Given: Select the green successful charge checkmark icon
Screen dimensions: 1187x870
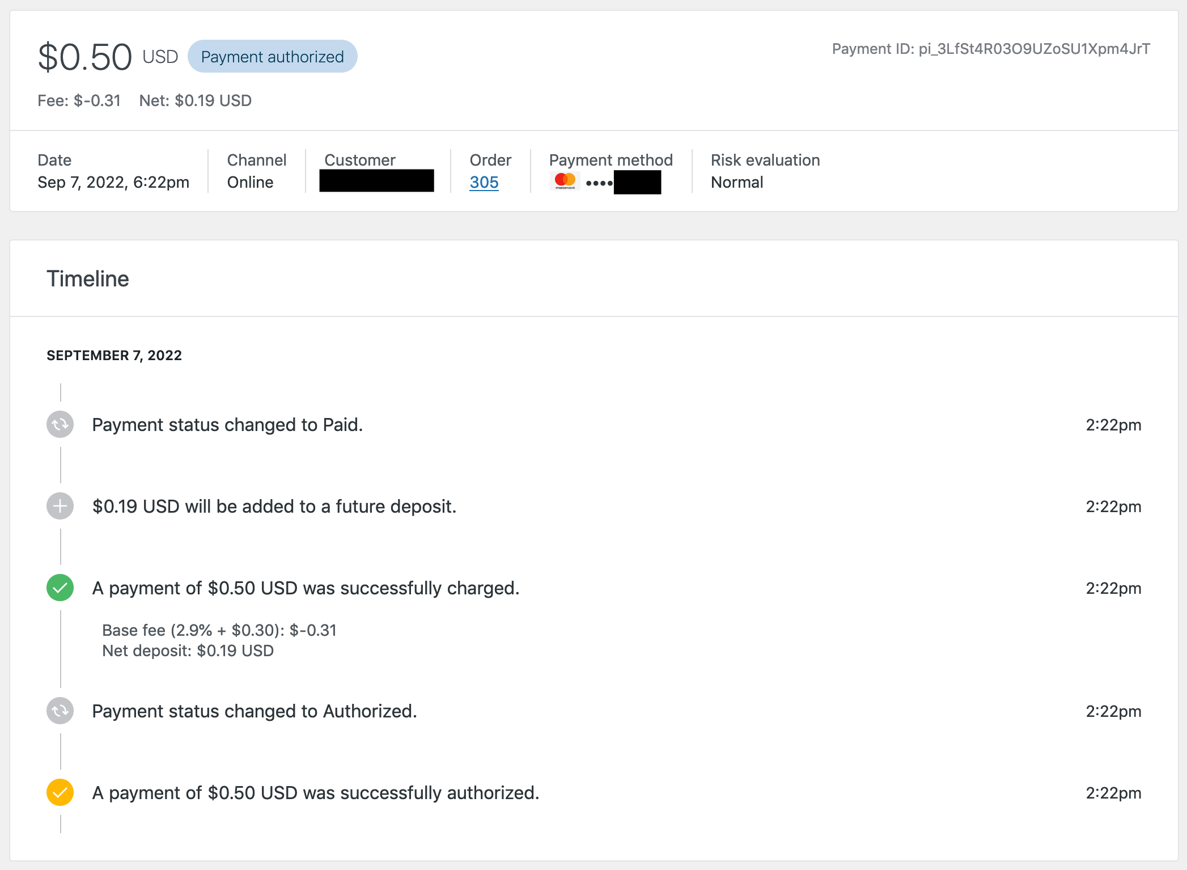Looking at the screenshot, I should [59, 588].
